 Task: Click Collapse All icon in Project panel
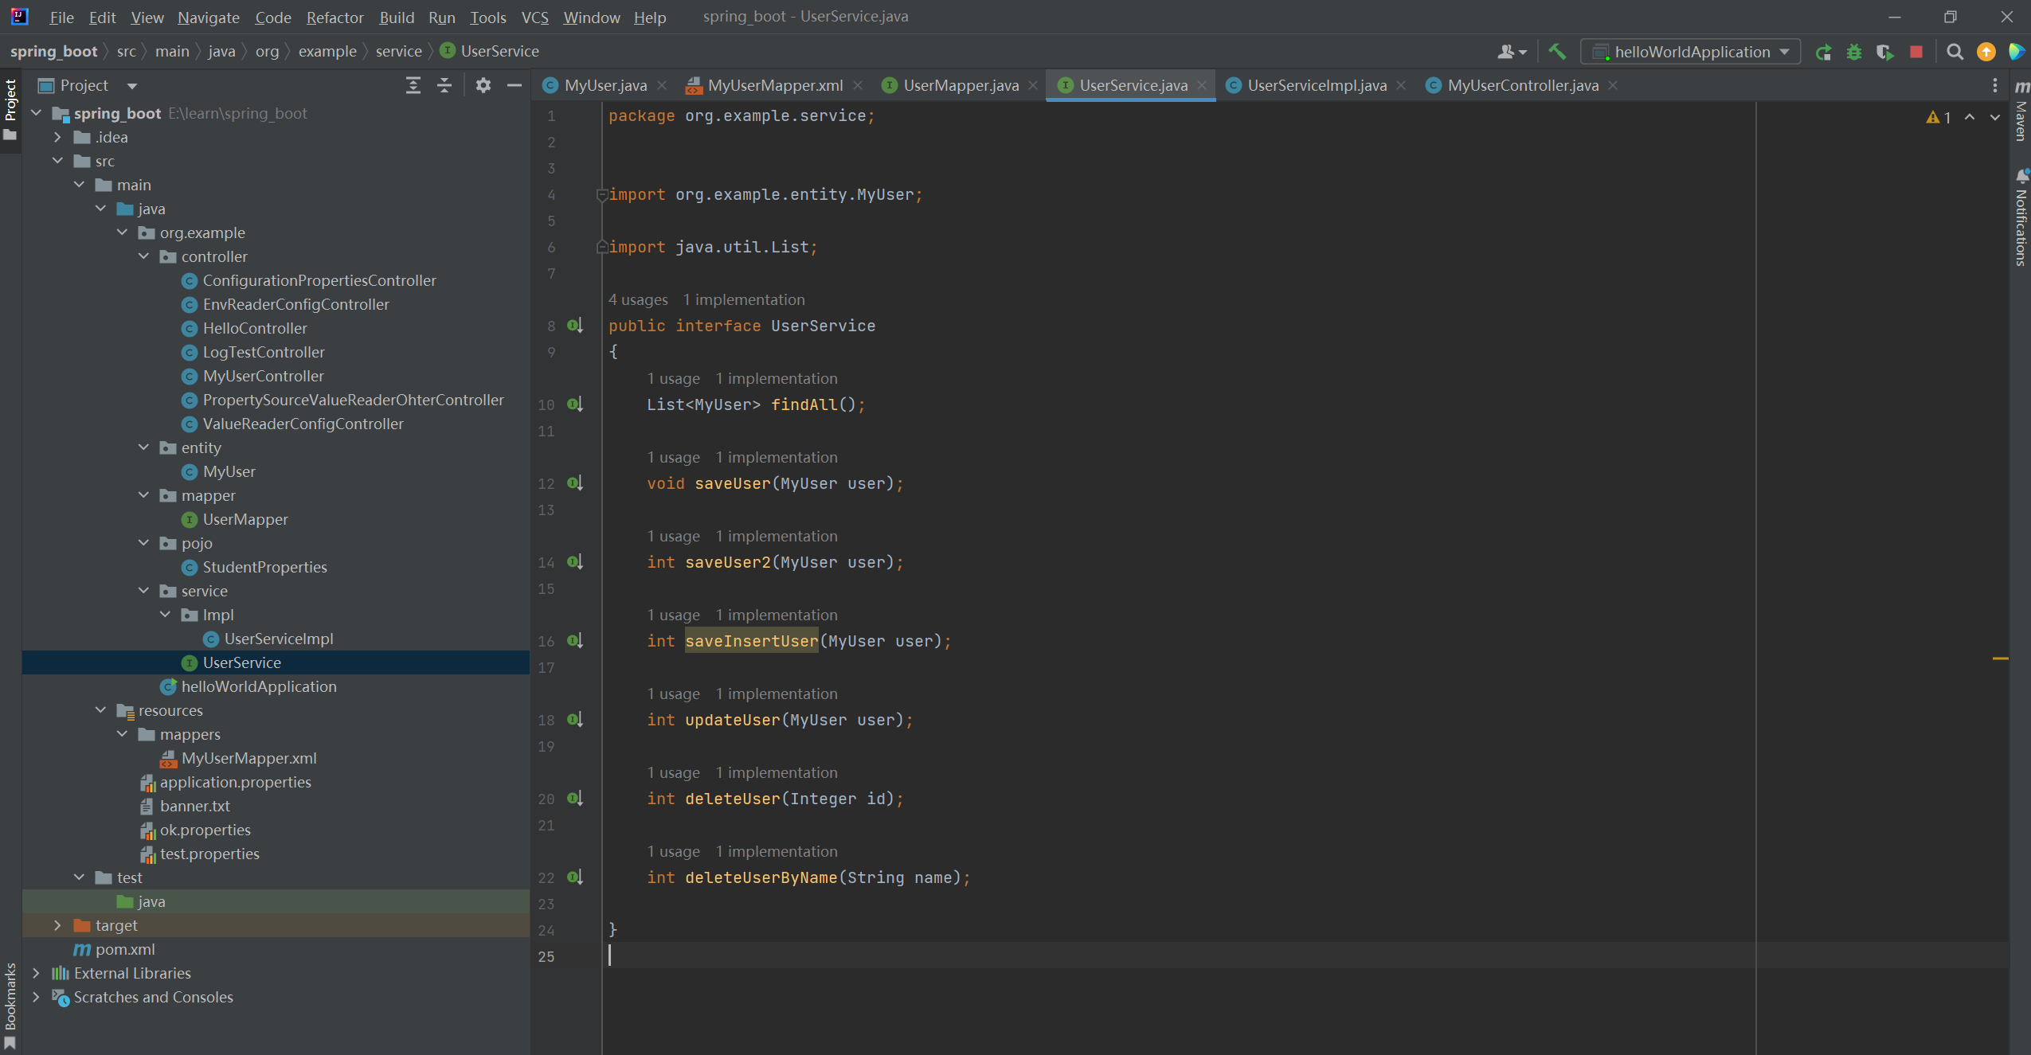[x=444, y=85]
